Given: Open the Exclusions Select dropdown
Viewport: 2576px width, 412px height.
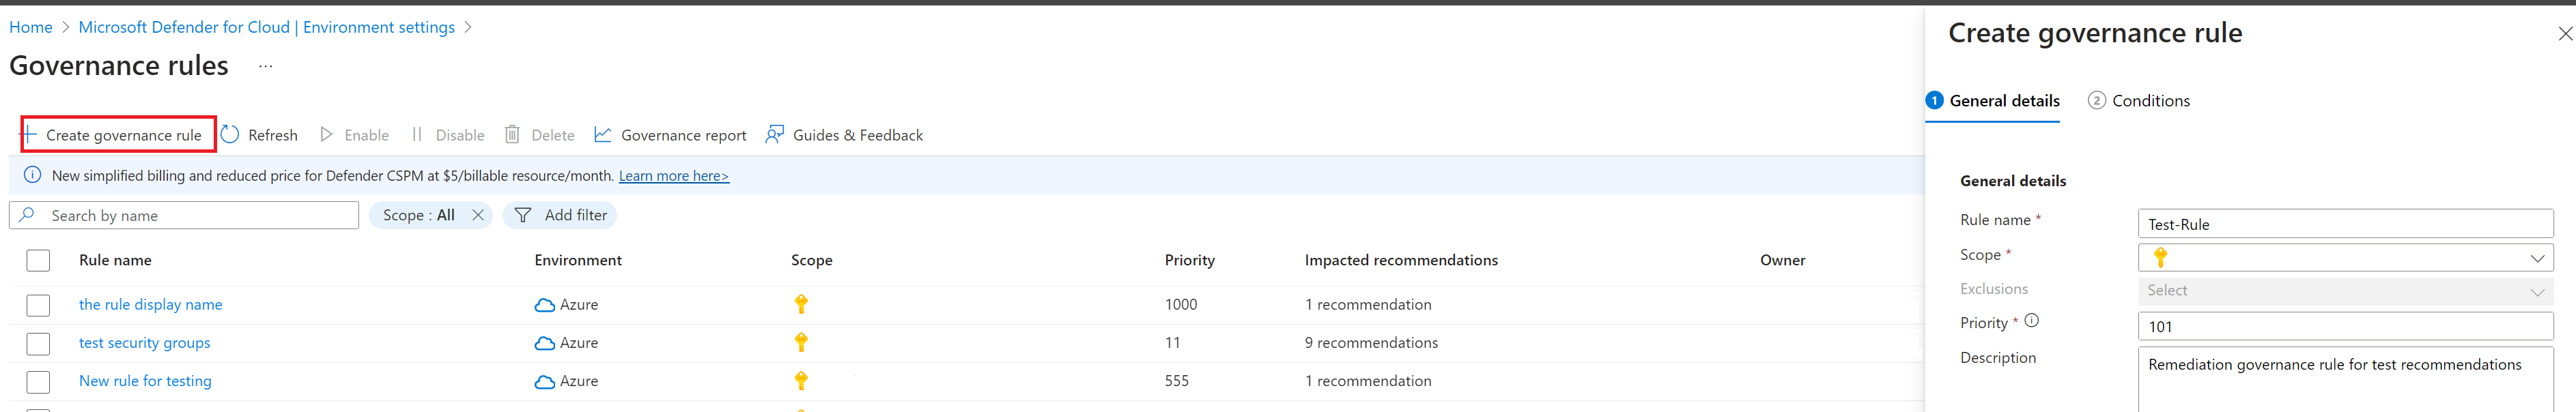Looking at the screenshot, I should click(2345, 291).
